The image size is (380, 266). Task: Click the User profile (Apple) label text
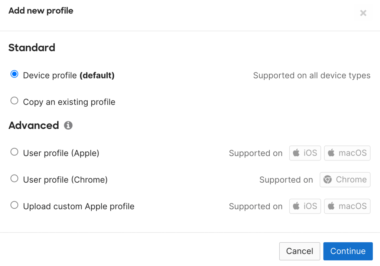point(61,153)
